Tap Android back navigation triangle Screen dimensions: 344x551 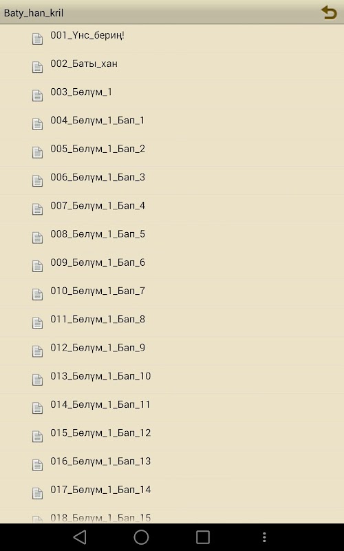pos(80,537)
